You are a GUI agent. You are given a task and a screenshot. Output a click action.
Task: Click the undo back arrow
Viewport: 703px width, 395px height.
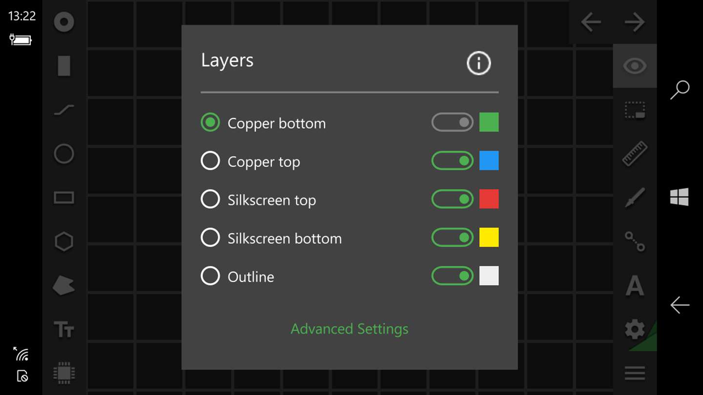coord(591,22)
